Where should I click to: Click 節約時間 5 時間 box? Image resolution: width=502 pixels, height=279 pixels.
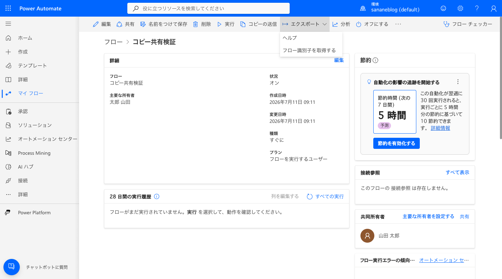395,112
